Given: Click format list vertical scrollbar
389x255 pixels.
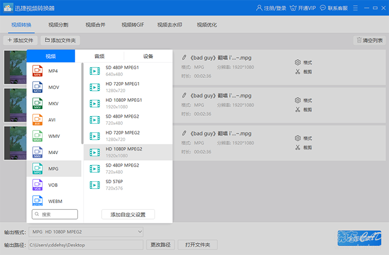Looking at the screenshot, I should point(82,103).
